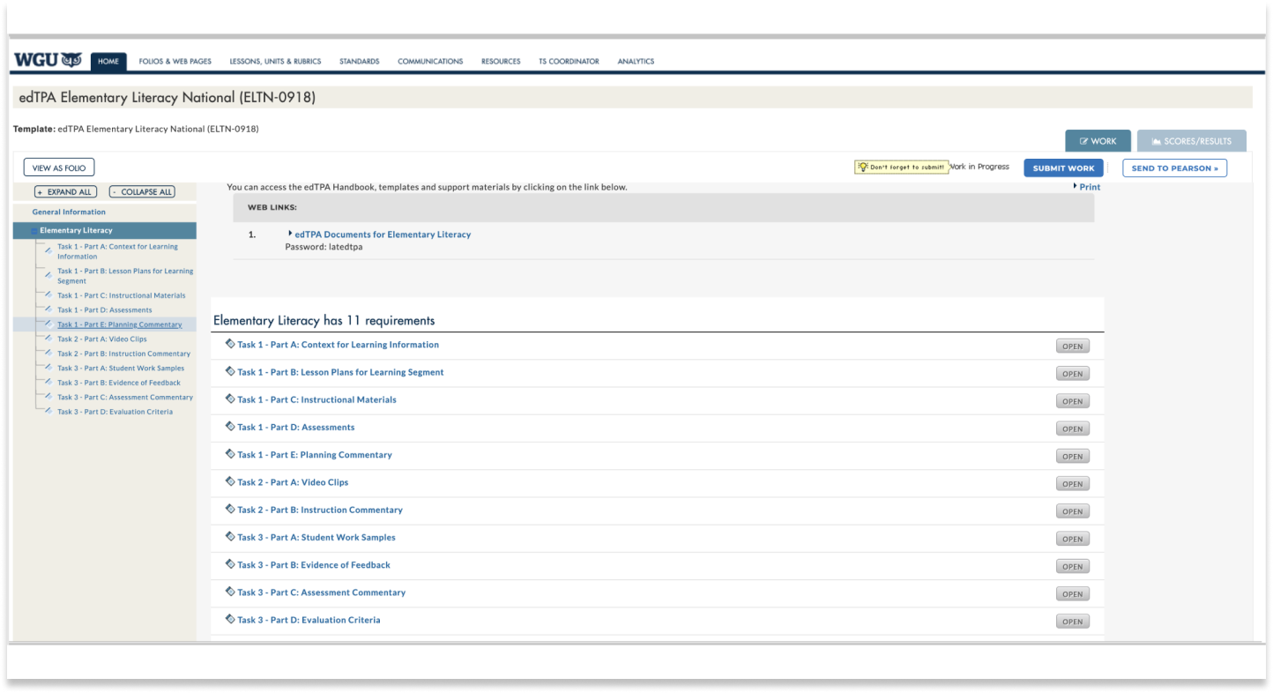The width and height of the screenshot is (1273, 693).
Task: Collapse all sidebar tree items
Action: 142,191
